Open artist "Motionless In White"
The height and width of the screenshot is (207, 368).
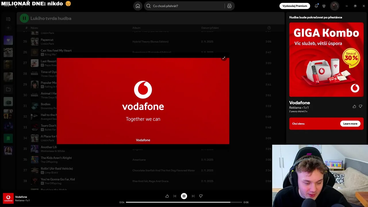coord(53,151)
